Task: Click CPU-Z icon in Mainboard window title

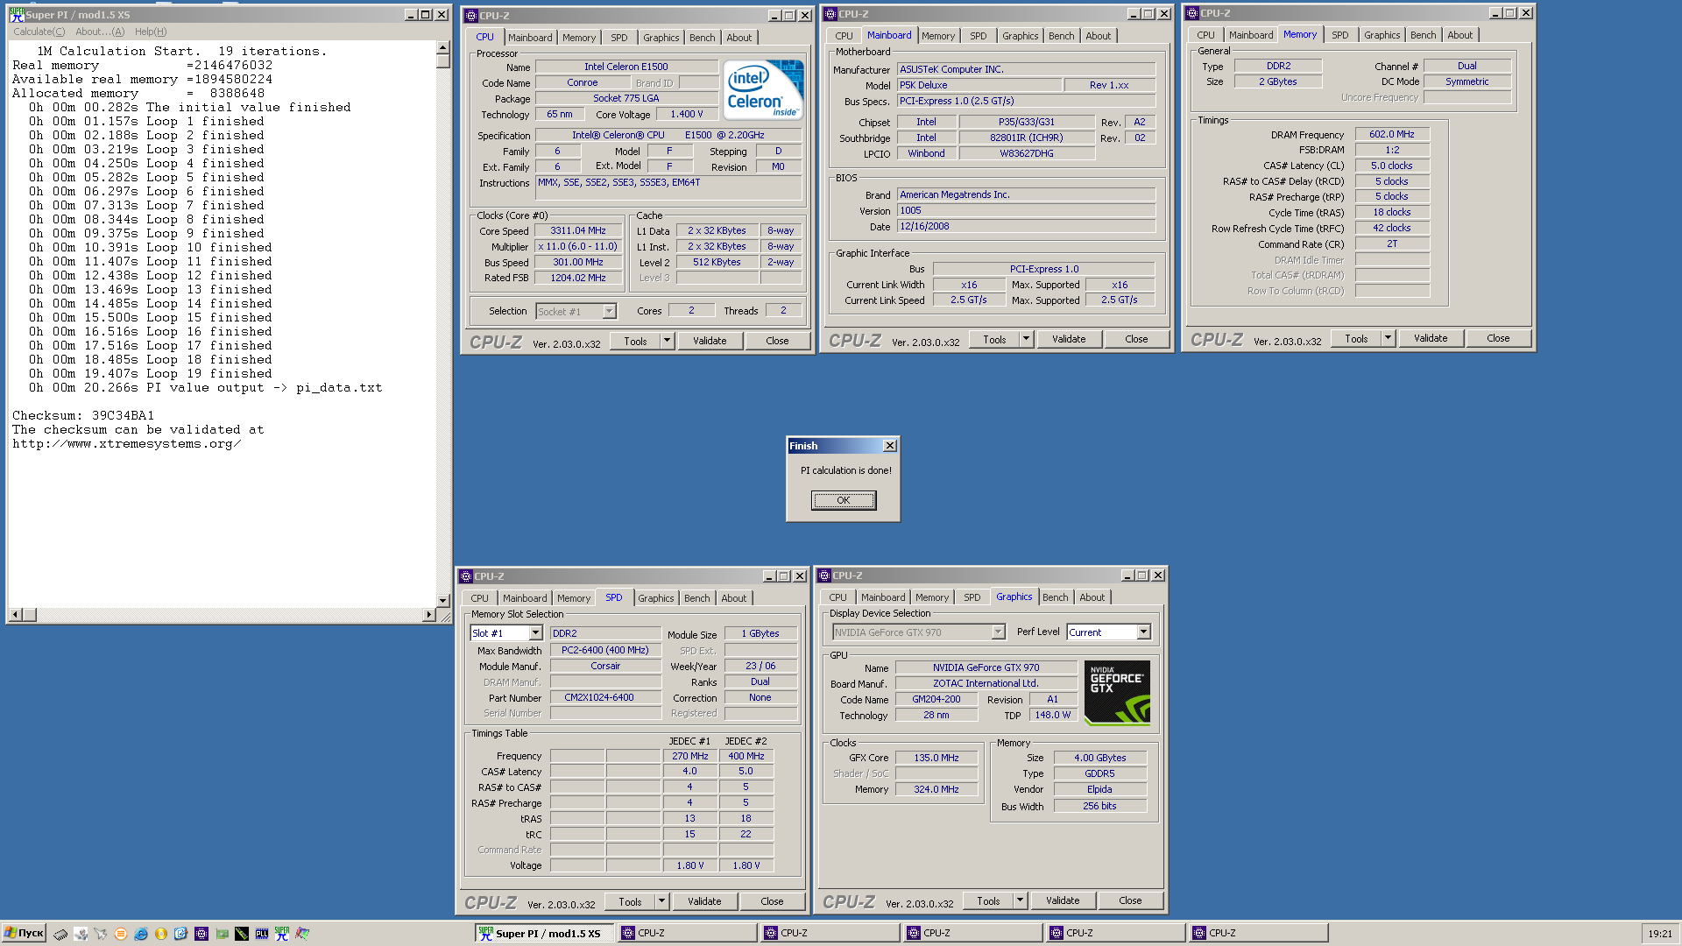Action: click(x=830, y=14)
